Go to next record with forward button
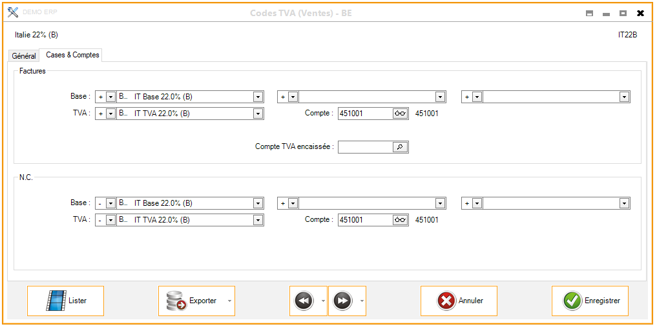 [x=342, y=301]
